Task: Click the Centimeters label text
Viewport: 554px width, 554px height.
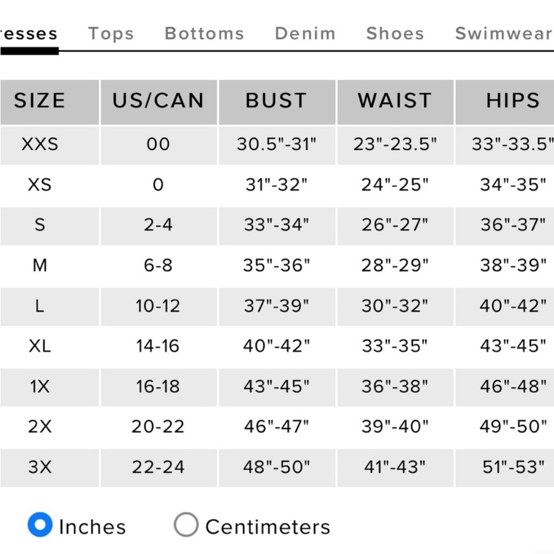Action: pyautogui.click(x=268, y=527)
